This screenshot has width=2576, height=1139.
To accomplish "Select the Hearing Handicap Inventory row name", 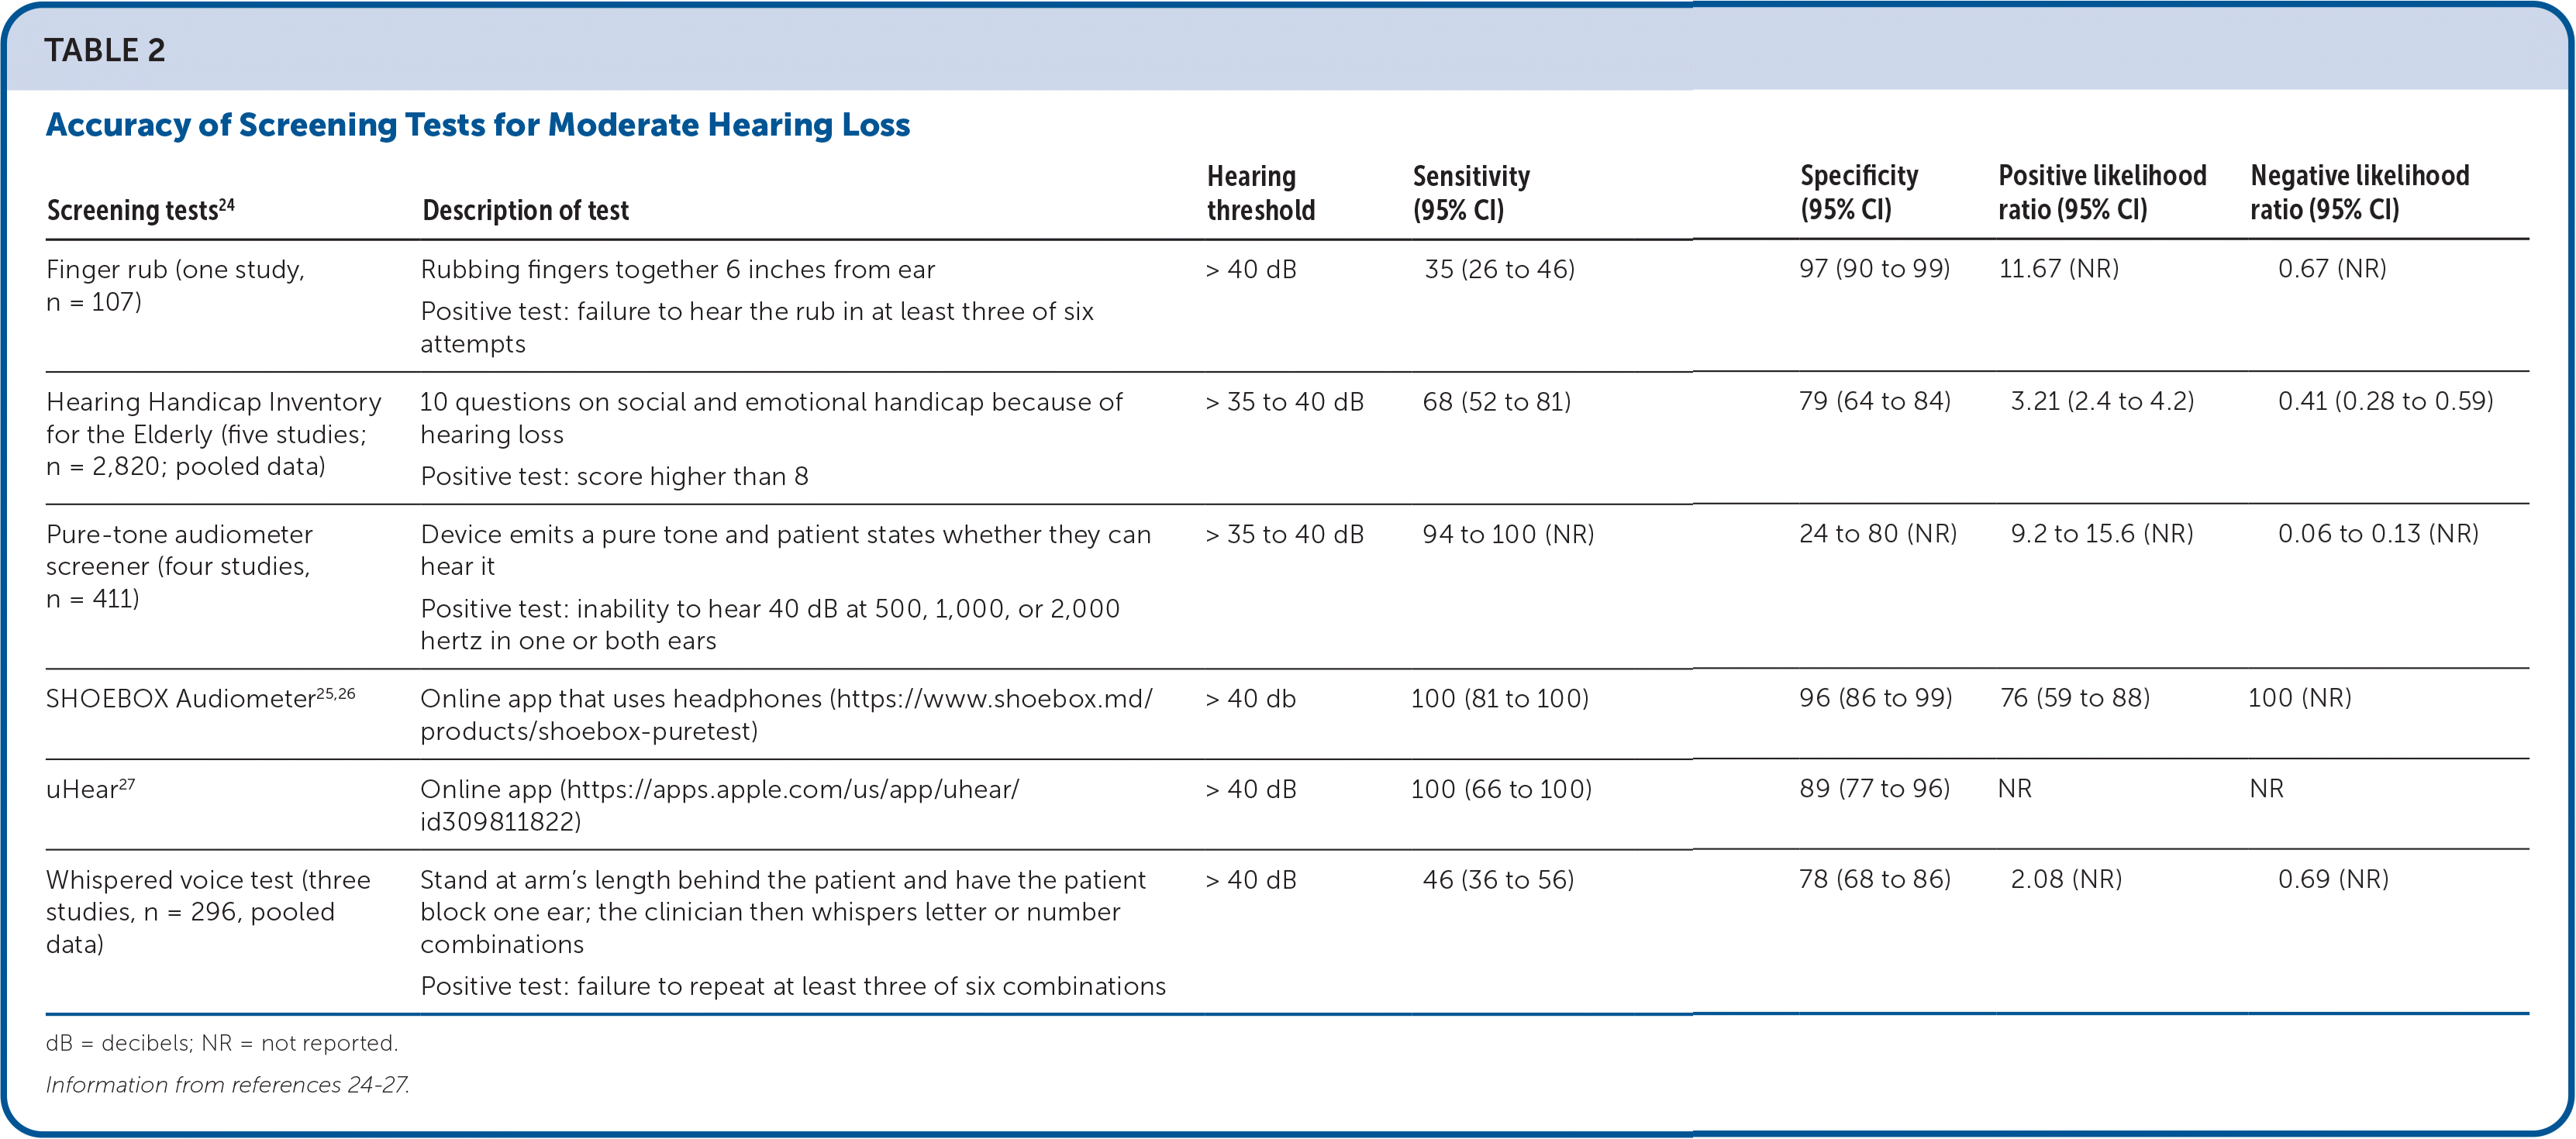I will tap(213, 434).
